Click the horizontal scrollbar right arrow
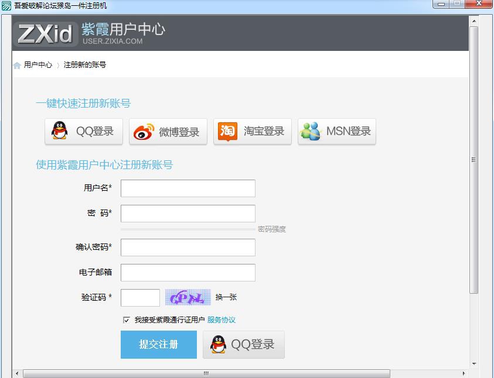 (464, 373)
